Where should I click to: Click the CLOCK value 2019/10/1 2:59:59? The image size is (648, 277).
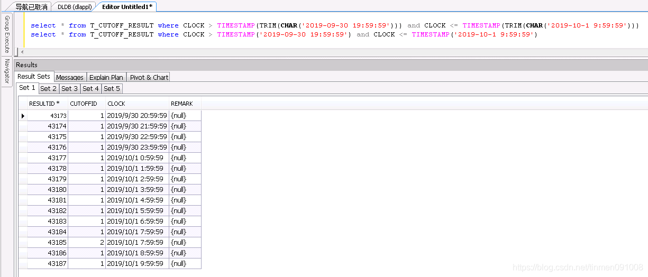coord(137,179)
